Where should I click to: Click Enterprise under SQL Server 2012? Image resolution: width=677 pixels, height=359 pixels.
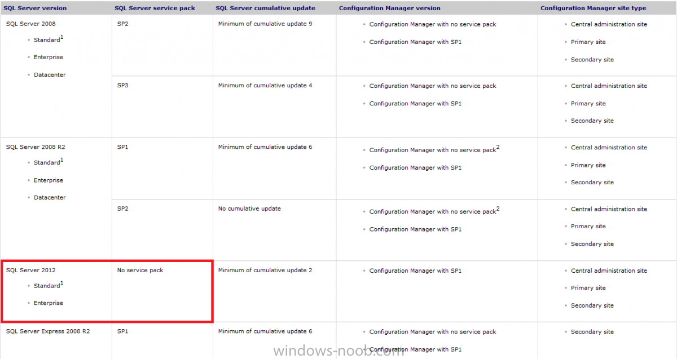point(49,303)
